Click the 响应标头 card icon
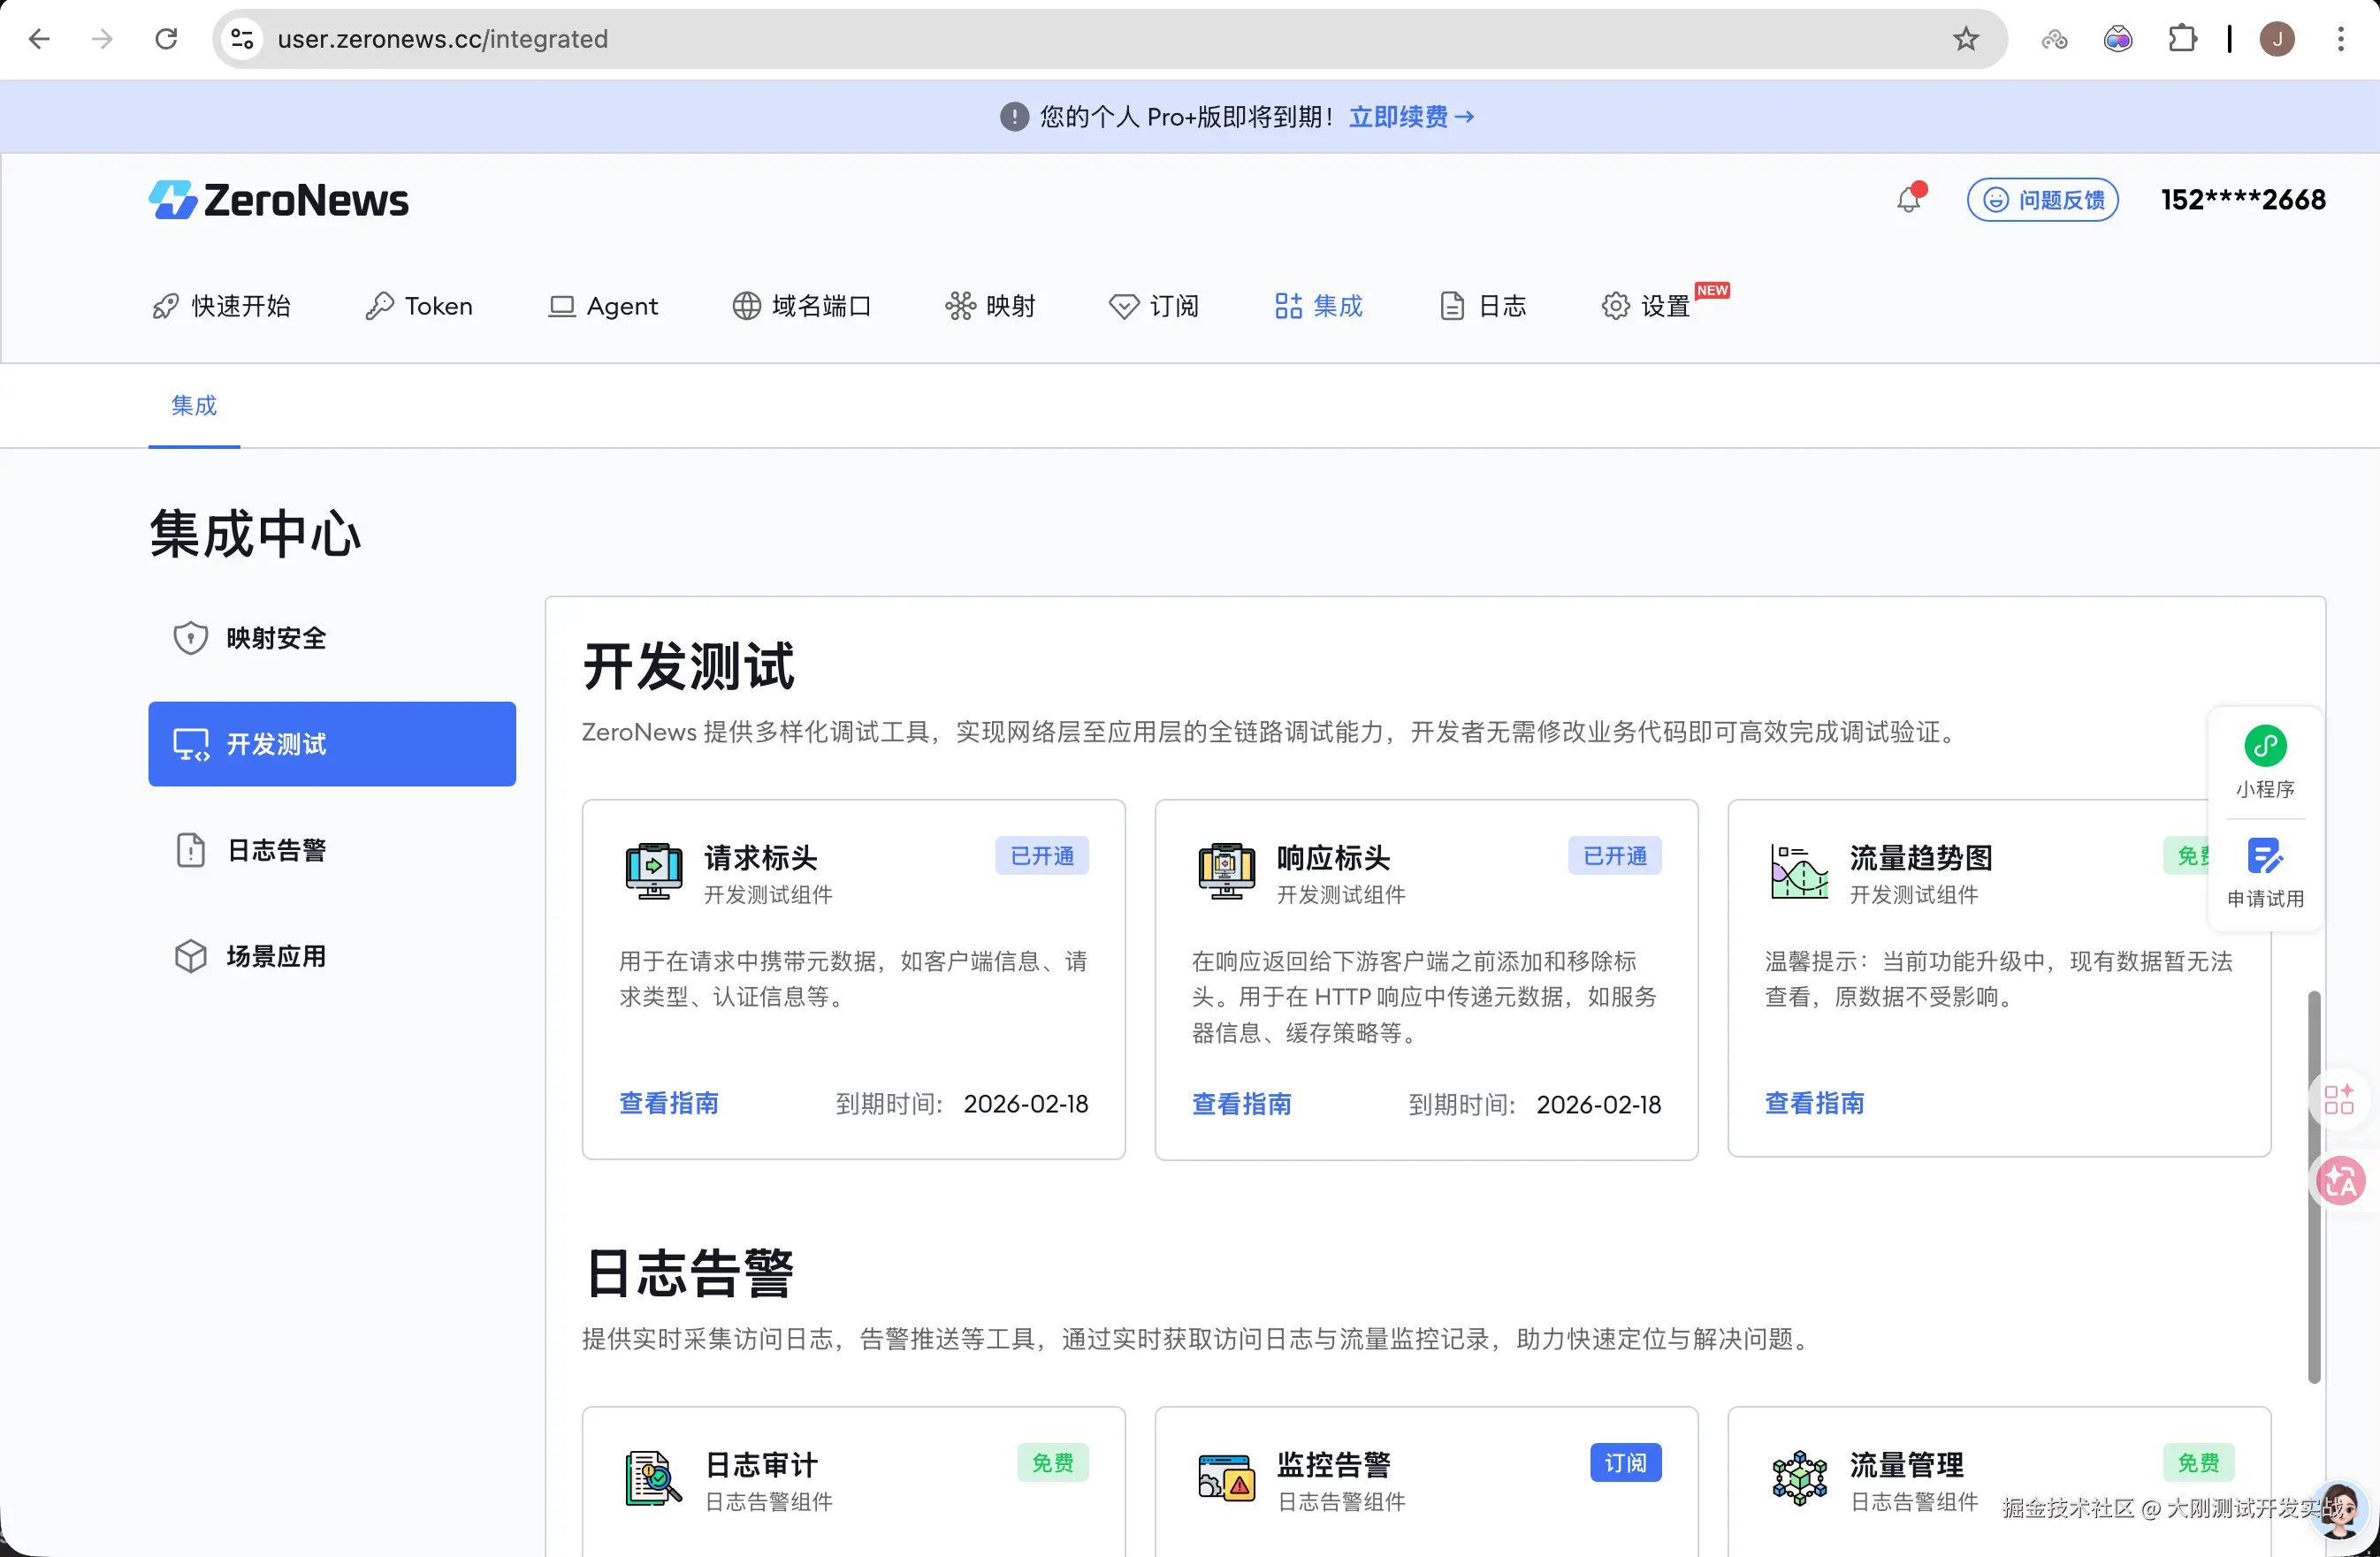Image resolution: width=2380 pixels, height=1557 pixels. (x=1226, y=870)
